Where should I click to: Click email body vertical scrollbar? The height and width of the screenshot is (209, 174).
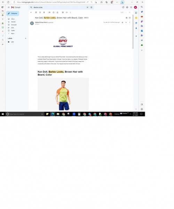(133, 32)
